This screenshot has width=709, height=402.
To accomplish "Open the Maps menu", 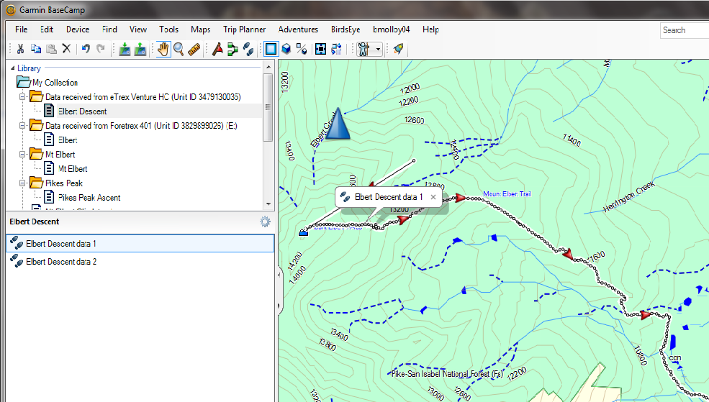I will (x=200, y=29).
